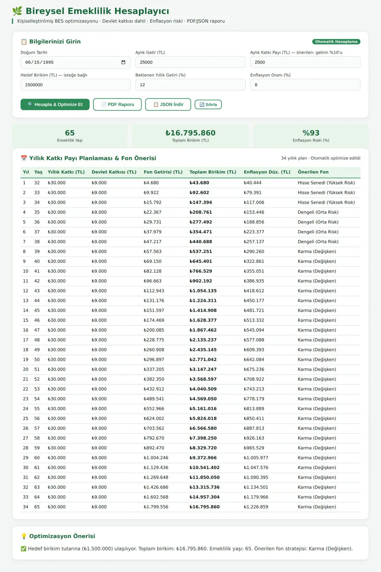Click the 34 yıllık plan caption text
The image size is (381, 572).
click(x=321, y=158)
